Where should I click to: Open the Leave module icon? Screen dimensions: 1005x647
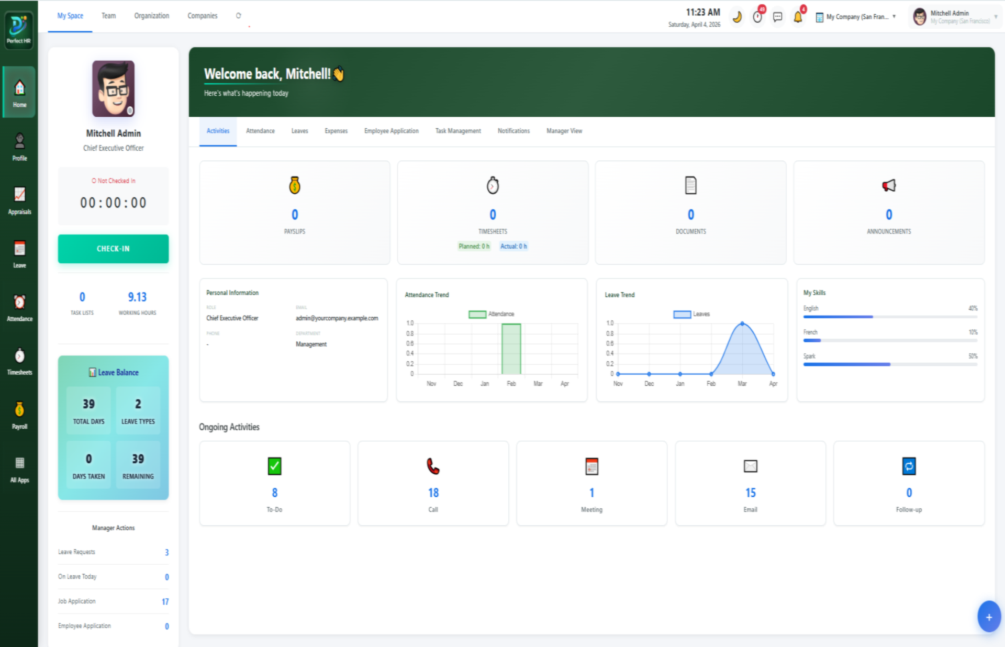coord(19,254)
